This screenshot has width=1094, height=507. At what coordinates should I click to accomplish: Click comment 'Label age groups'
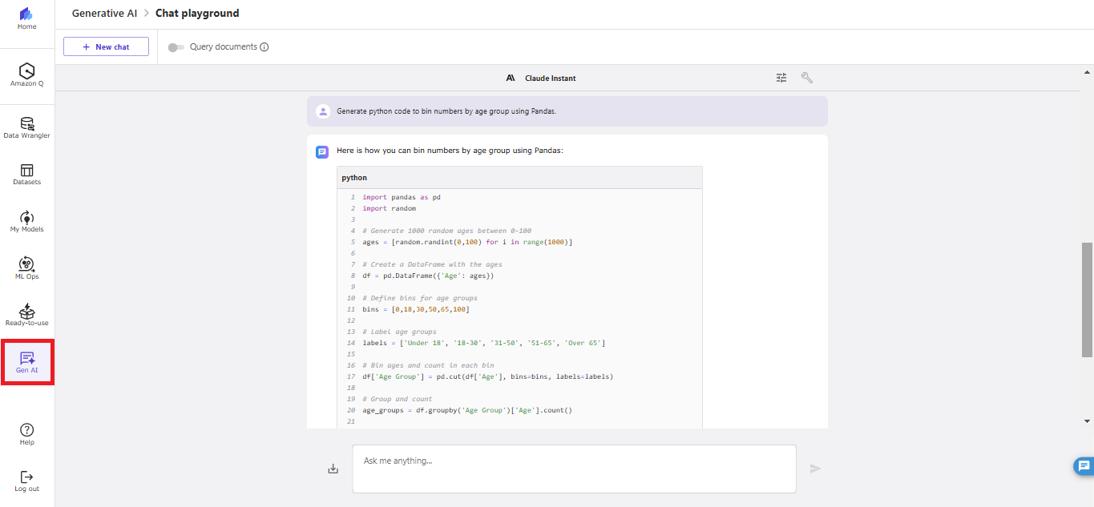[x=399, y=332]
